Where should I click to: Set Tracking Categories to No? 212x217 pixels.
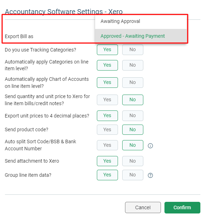pos(132,50)
